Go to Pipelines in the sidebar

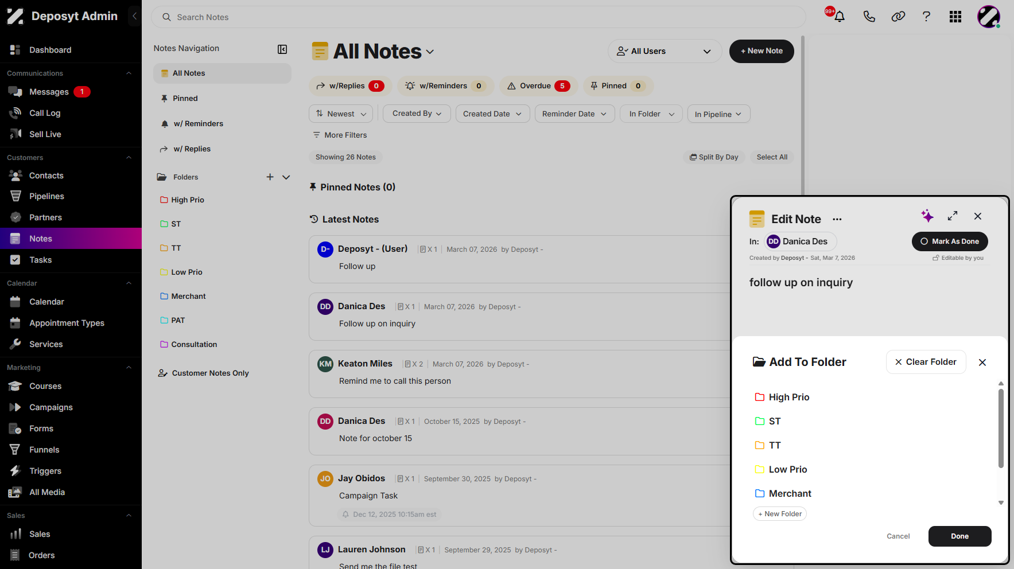coord(46,196)
